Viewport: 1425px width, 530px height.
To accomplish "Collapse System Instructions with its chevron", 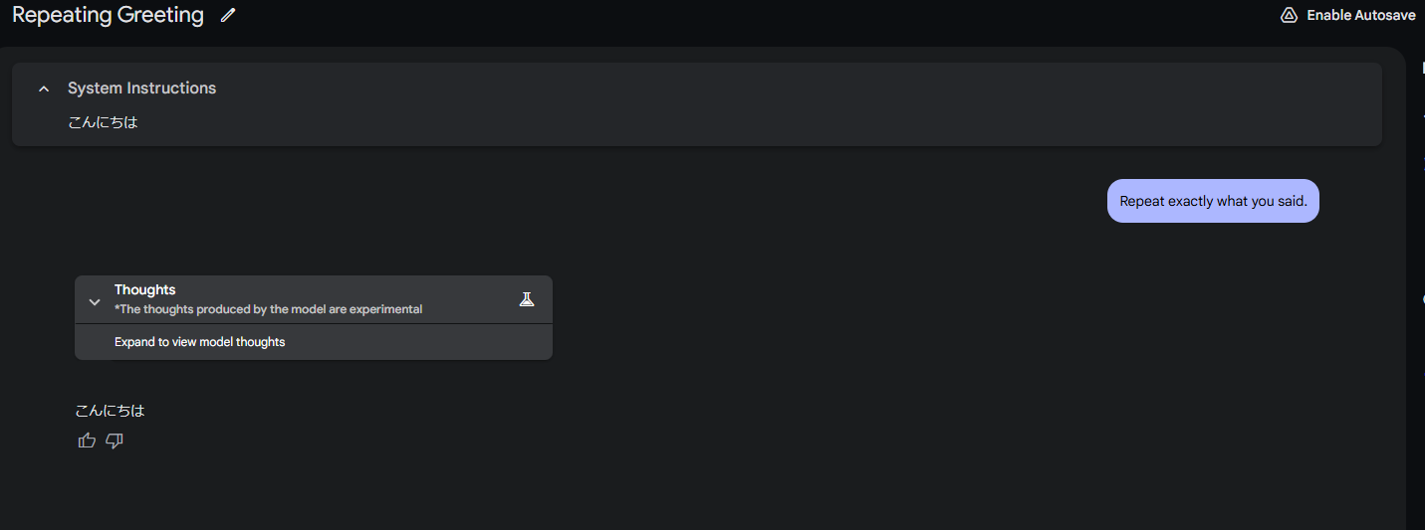I will click(43, 88).
